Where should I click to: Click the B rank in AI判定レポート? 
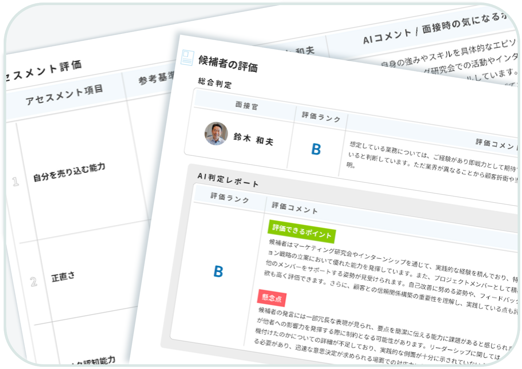pyautogui.click(x=218, y=271)
